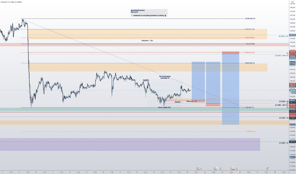Select the 71.60% Fibonacci level label

click(x=250, y=44)
